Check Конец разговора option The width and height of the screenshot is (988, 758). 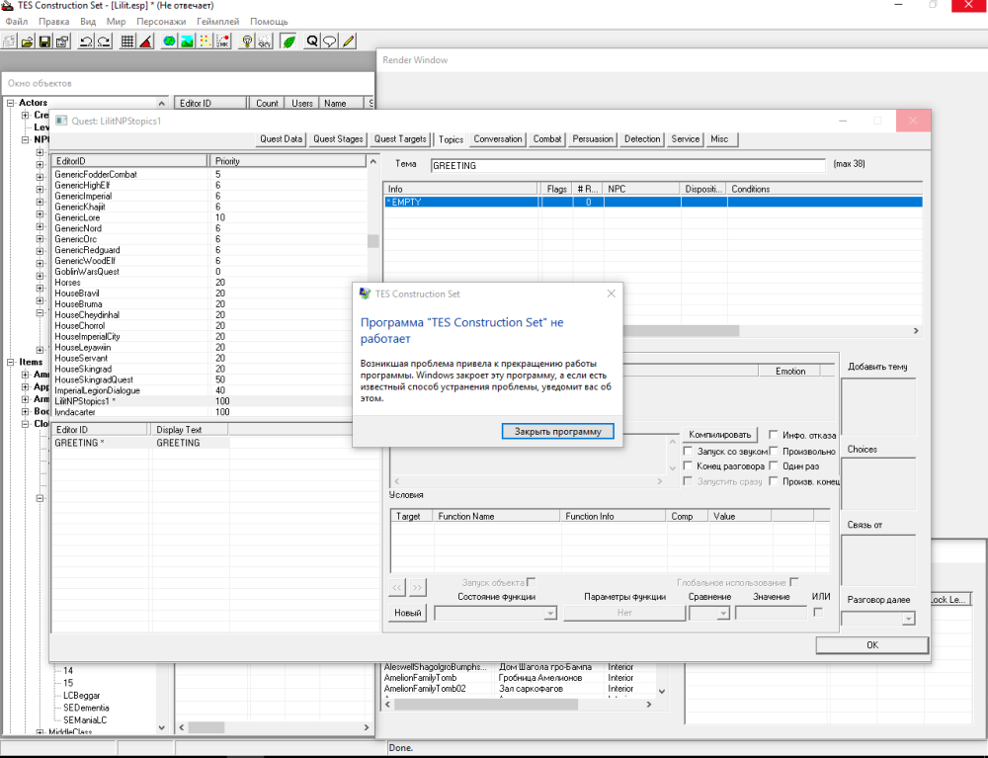click(x=688, y=466)
